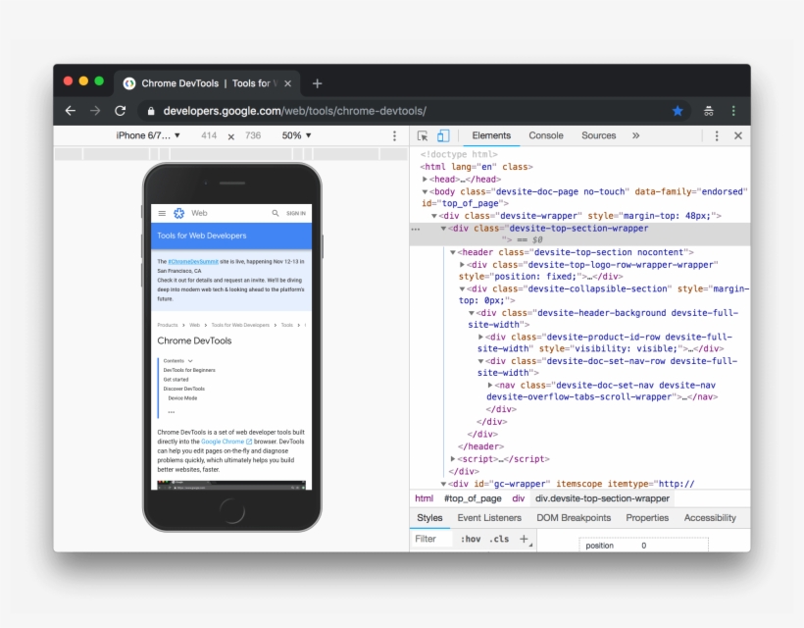Click the viewport width 414 field

[209, 136]
